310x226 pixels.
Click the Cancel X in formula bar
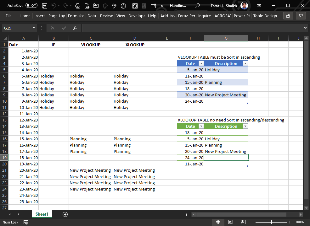pos(52,28)
